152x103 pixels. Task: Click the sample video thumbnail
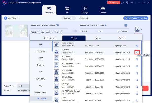(16, 31)
